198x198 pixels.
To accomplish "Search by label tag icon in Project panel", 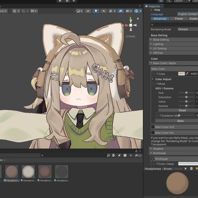I will tap(119, 155).
